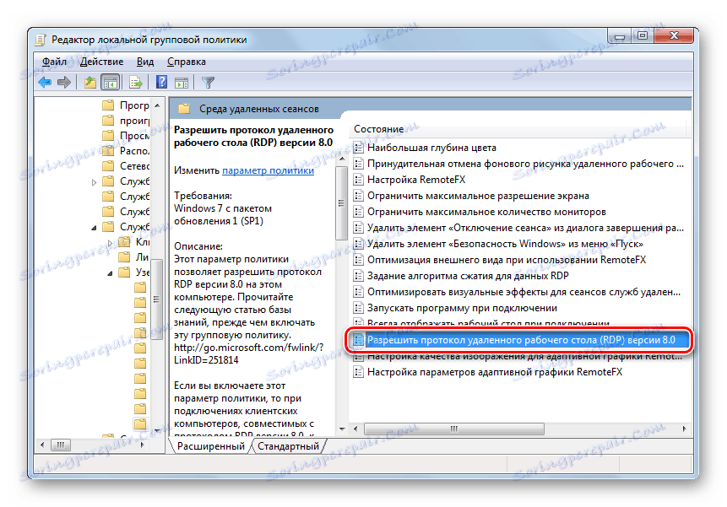
Task: Select Запускать программу при подключении
Action: 462,308
